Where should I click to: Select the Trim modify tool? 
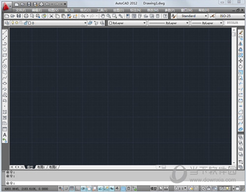241,83
